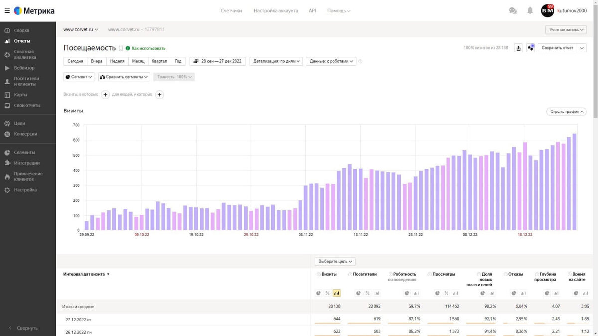This screenshot has width=598, height=336.
Task: Expand arrow next to Сохранить отчет
Action: [582, 48]
